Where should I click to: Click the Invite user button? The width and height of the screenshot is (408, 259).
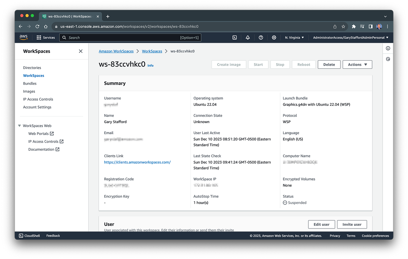(352, 224)
